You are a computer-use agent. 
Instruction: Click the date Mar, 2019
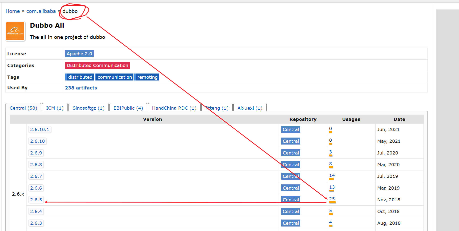[x=388, y=188]
